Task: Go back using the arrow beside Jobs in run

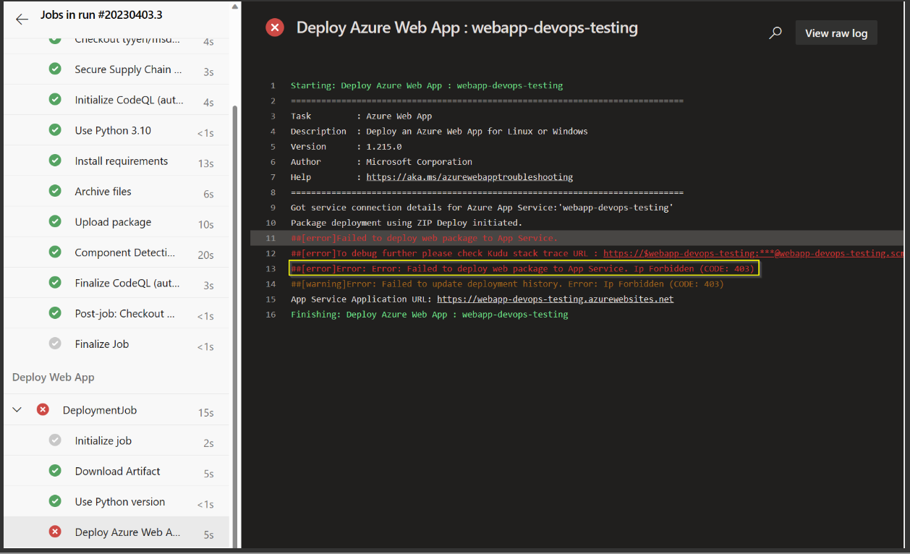Action: [x=22, y=19]
